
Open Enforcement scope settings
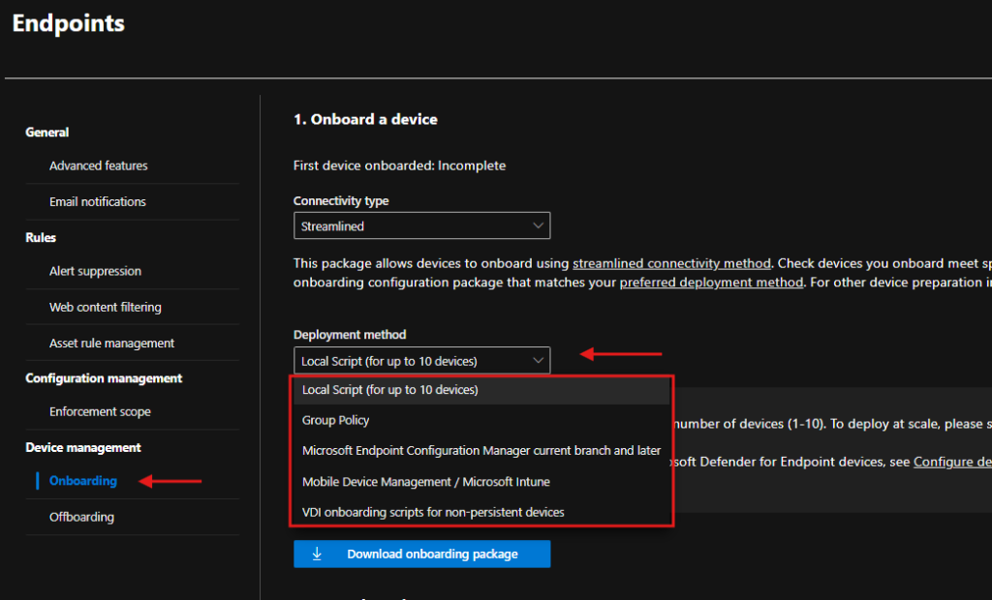pyautogui.click(x=100, y=411)
